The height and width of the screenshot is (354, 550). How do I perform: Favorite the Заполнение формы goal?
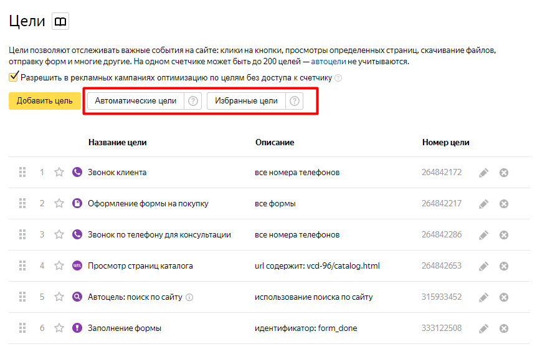tap(59, 328)
